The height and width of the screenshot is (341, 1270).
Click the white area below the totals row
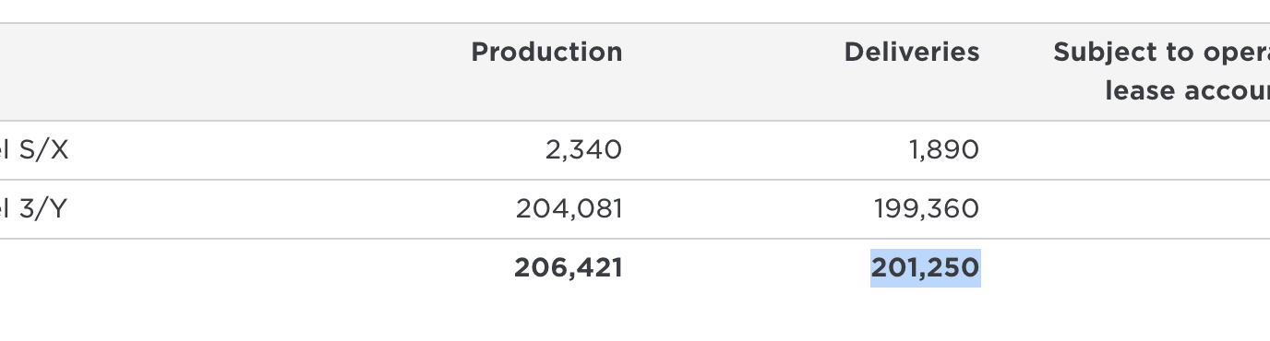635,319
